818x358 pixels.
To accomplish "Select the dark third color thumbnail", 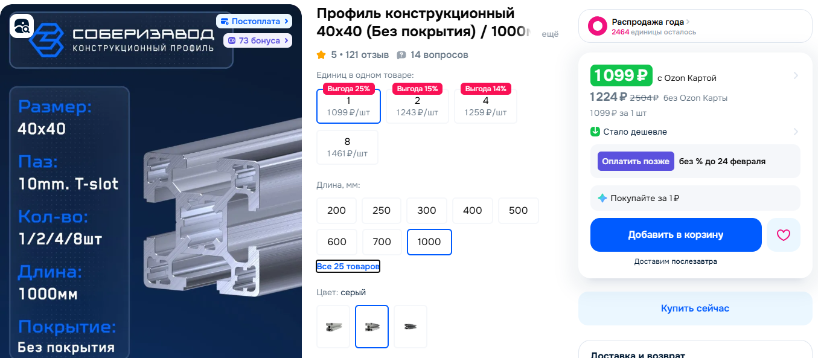I will coord(411,327).
